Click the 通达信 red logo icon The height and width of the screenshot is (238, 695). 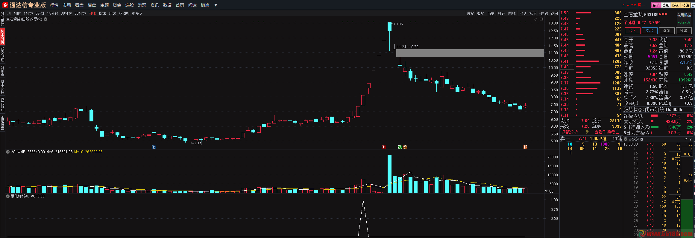(x=5, y=5)
